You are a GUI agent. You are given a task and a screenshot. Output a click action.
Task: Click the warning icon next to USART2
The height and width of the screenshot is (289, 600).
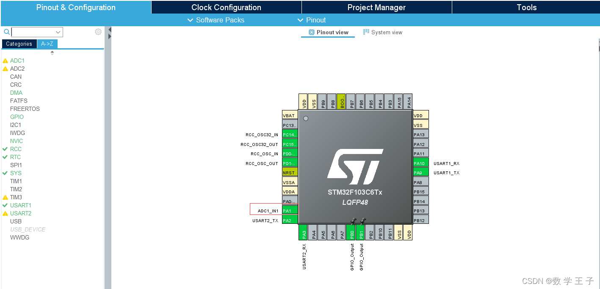tap(5, 213)
